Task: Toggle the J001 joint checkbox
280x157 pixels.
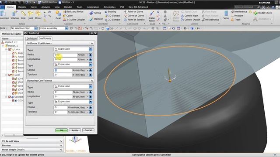Action: tap(13, 78)
